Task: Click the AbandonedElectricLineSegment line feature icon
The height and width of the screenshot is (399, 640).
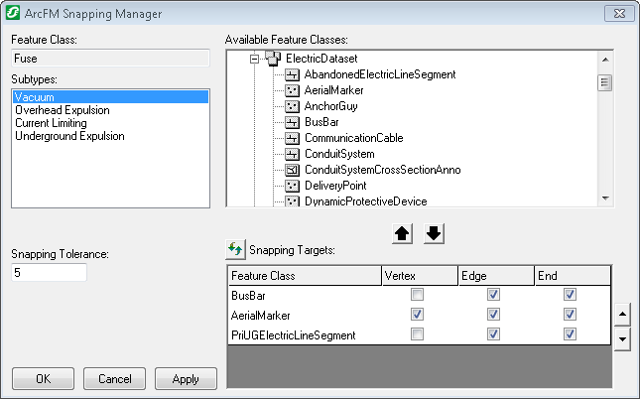Action: point(292,74)
